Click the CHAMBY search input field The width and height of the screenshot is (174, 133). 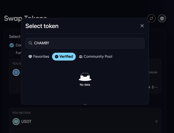[x=85, y=43]
